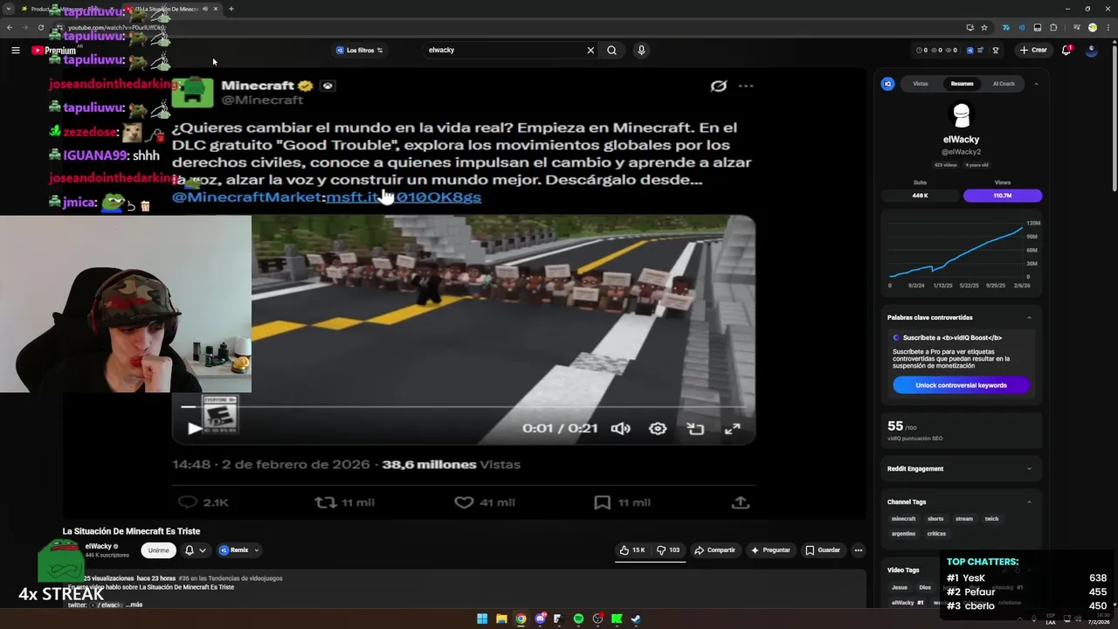This screenshot has width=1118, height=629.
Task: Open account avatar menu
Action: (1092, 51)
